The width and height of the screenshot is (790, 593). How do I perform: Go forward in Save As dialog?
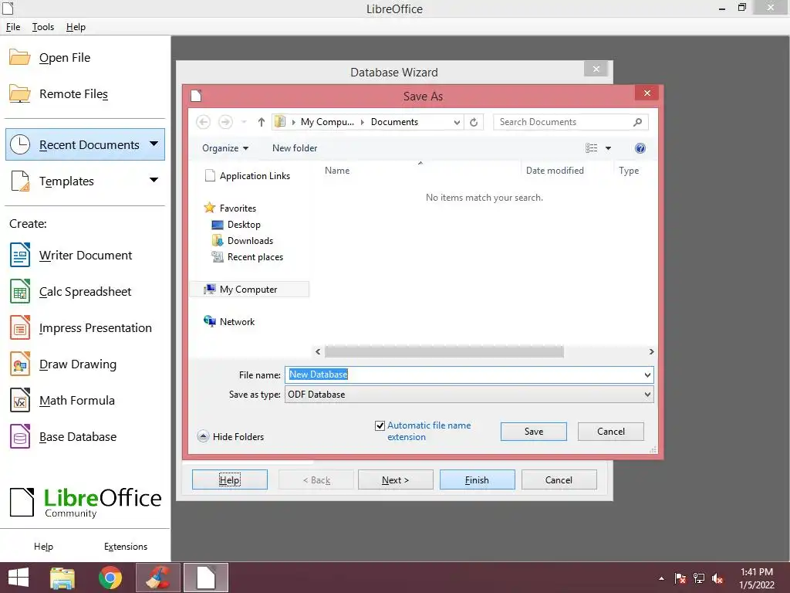[x=225, y=122]
